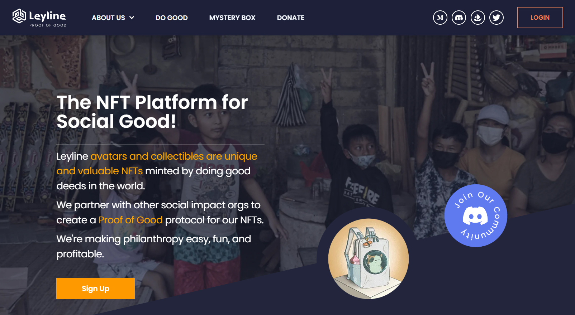
Task: Visit OpenSea via the sailboat icon
Action: (477, 18)
